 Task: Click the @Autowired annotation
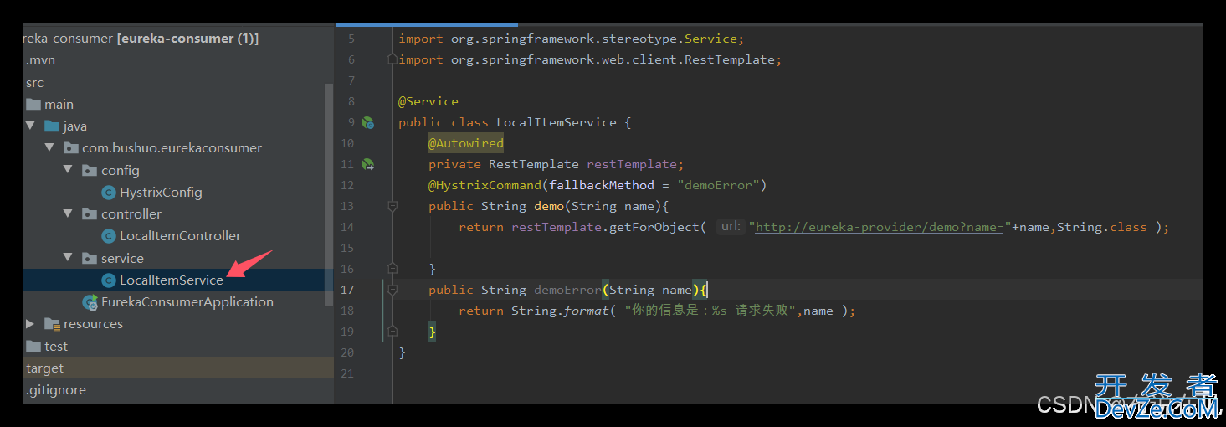point(466,143)
